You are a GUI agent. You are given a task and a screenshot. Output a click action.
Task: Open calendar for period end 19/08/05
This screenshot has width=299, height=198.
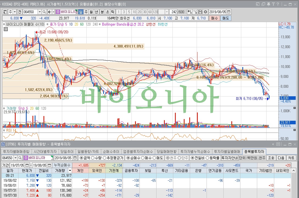pos(50,165)
